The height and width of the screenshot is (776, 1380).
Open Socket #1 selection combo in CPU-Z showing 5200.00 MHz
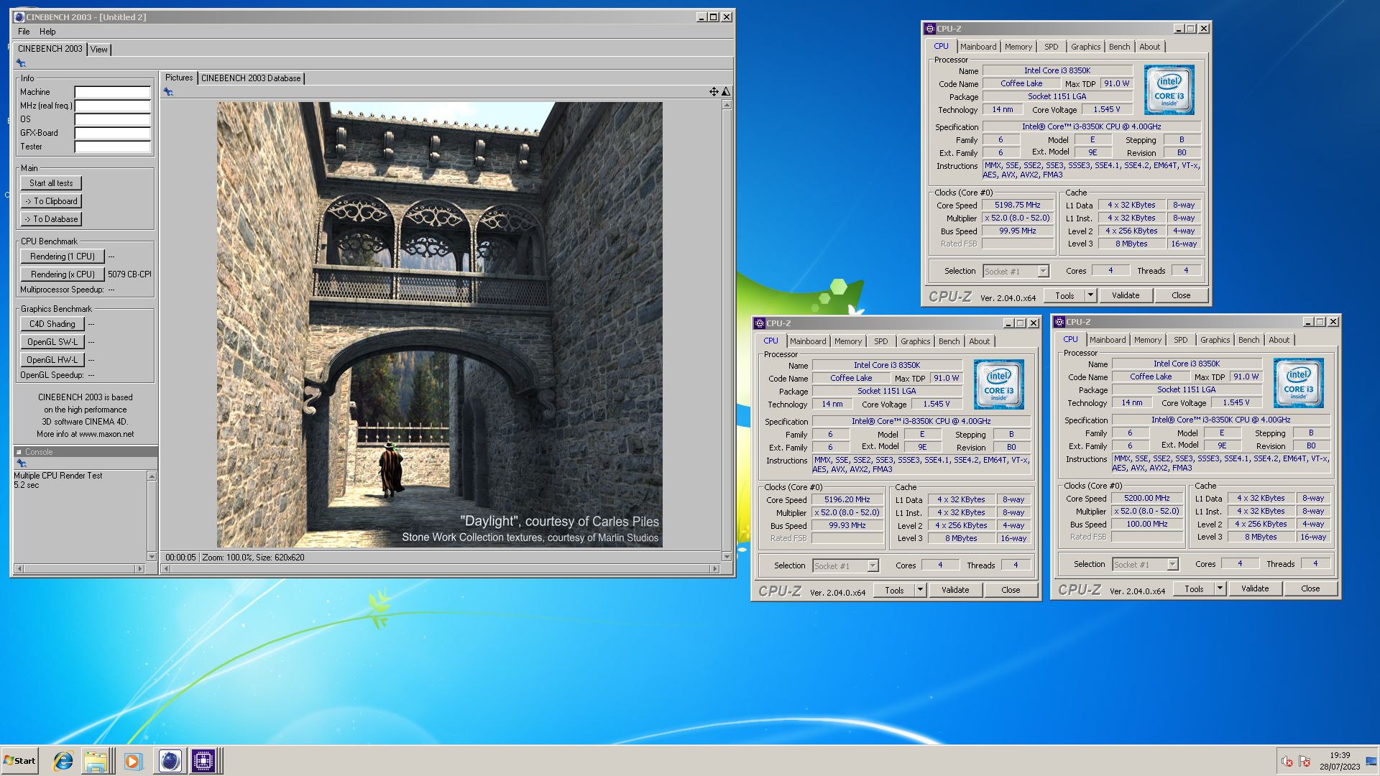pyautogui.click(x=1146, y=565)
